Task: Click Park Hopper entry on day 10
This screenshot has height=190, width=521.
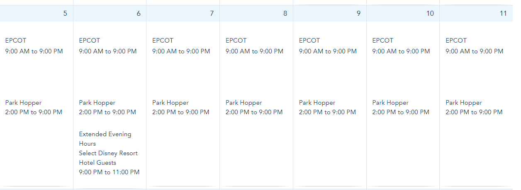Action: tap(390, 103)
